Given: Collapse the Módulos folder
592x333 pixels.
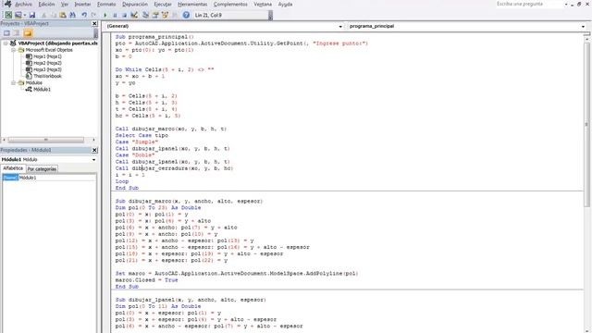Looking at the screenshot, I should [x=13, y=82].
